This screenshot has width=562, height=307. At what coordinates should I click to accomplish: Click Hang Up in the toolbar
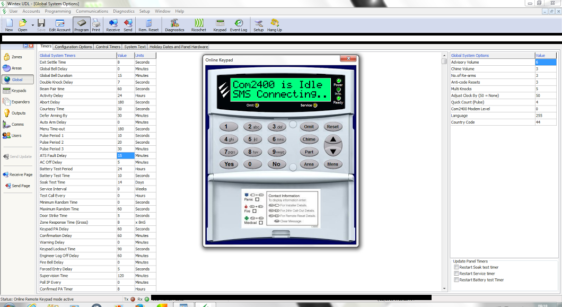pos(275,24)
